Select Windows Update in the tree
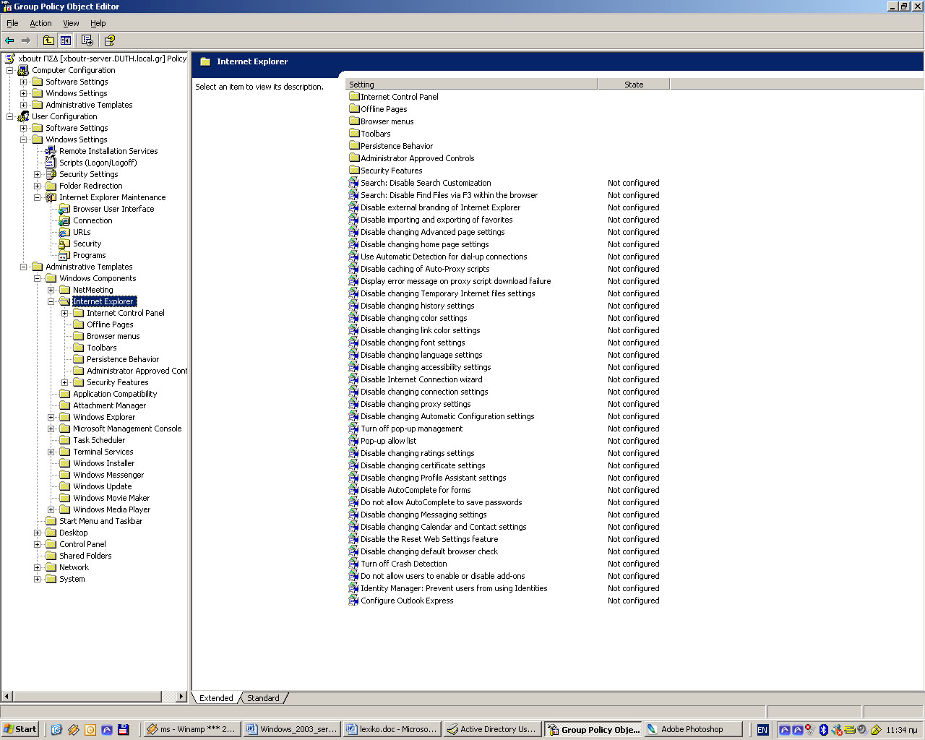Viewport: 925px width, 740px height. (102, 486)
